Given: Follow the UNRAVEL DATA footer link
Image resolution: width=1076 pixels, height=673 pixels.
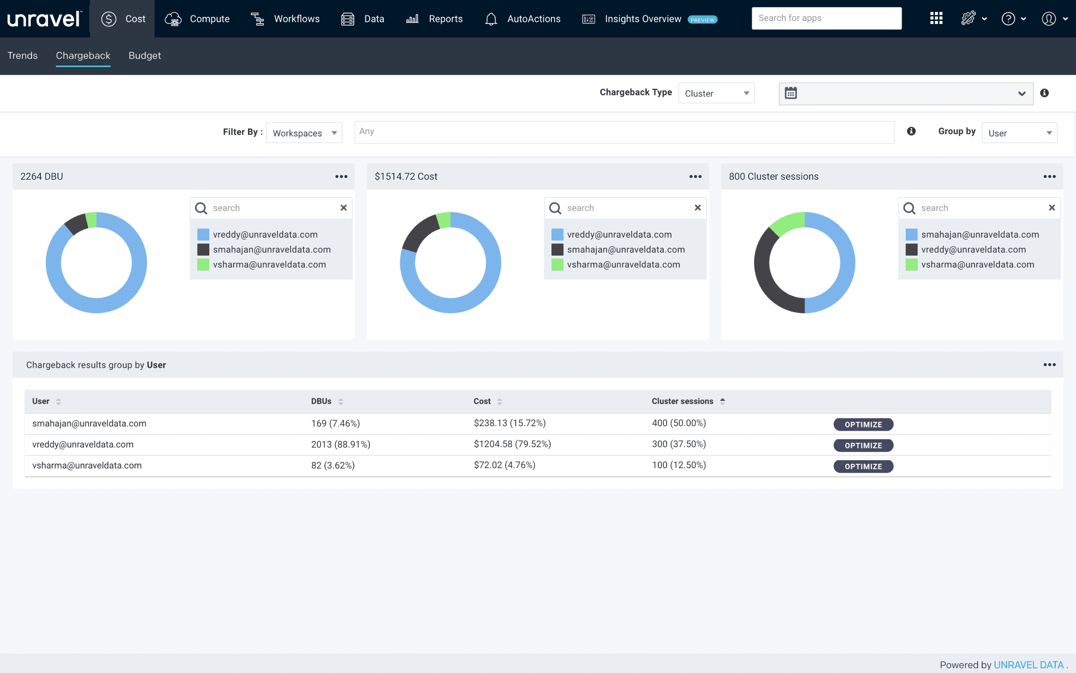Looking at the screenshot, I should [1029, 665].
